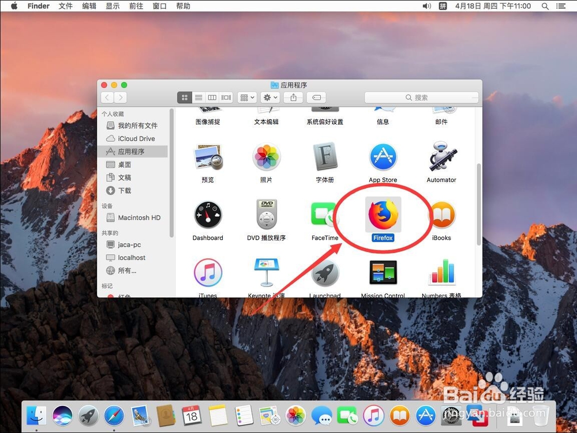Select the 预览 Preview app icon

(208, 157)
